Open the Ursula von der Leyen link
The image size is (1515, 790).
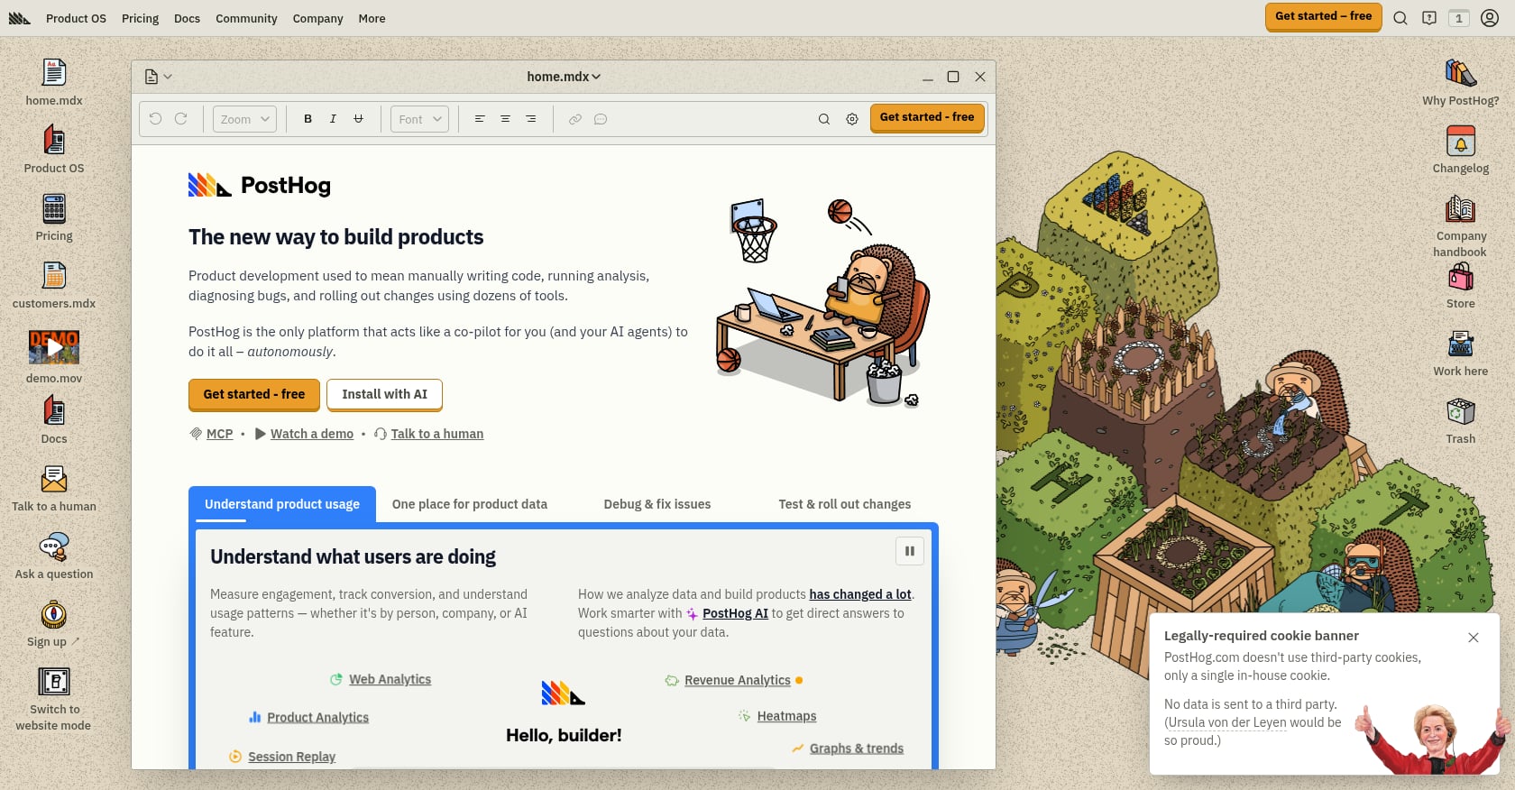click(x=1227, y=722)
